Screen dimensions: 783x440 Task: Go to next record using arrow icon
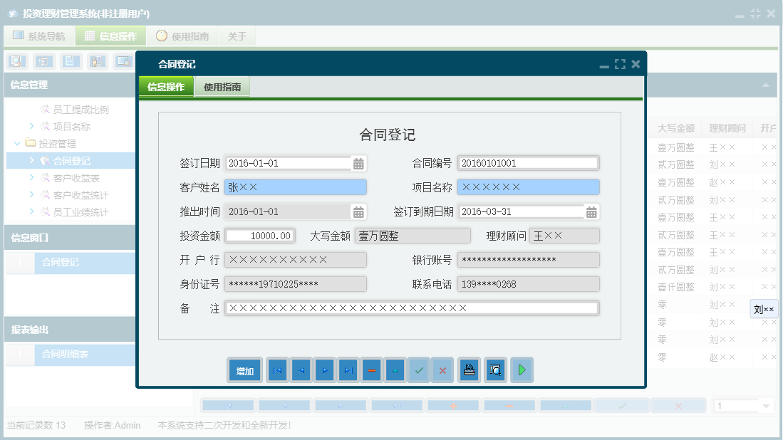point(324,370)
